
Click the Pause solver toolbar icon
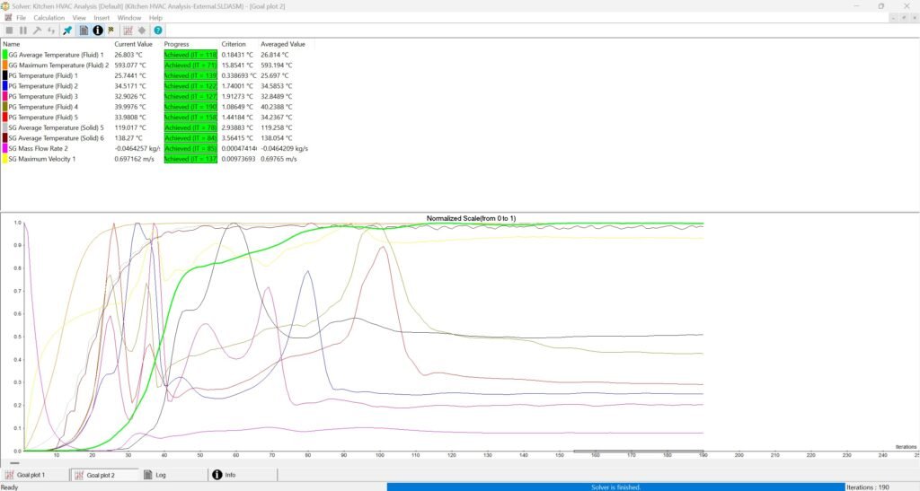tap(23, 31)
